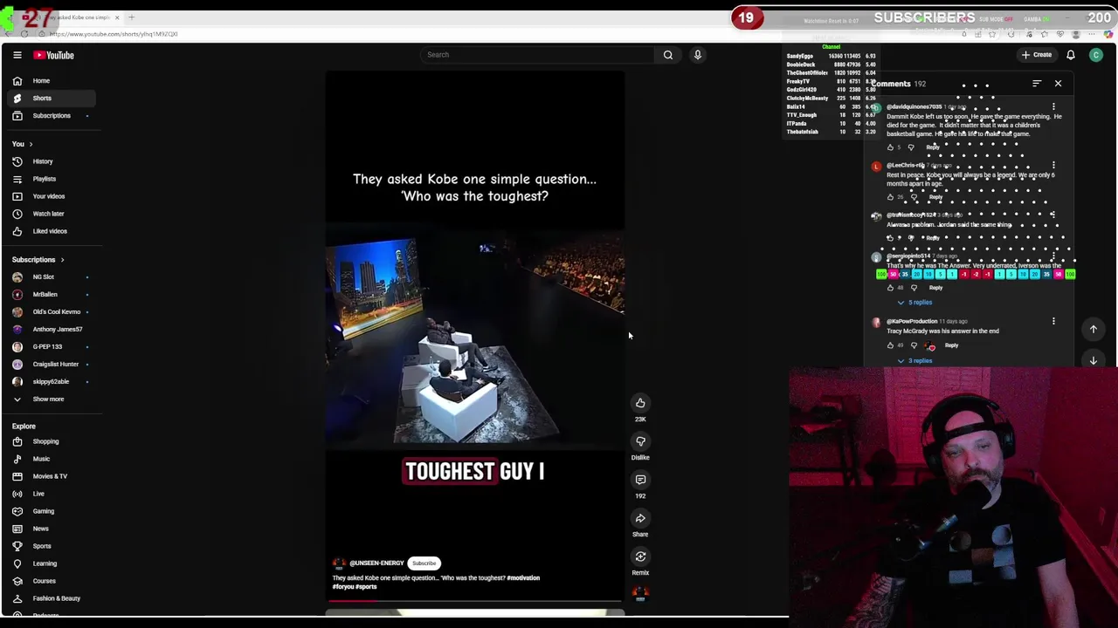The width and height of the screenshot is (1118, 628).
Task: Open the account avatar menu
Action: point(1096,55)
